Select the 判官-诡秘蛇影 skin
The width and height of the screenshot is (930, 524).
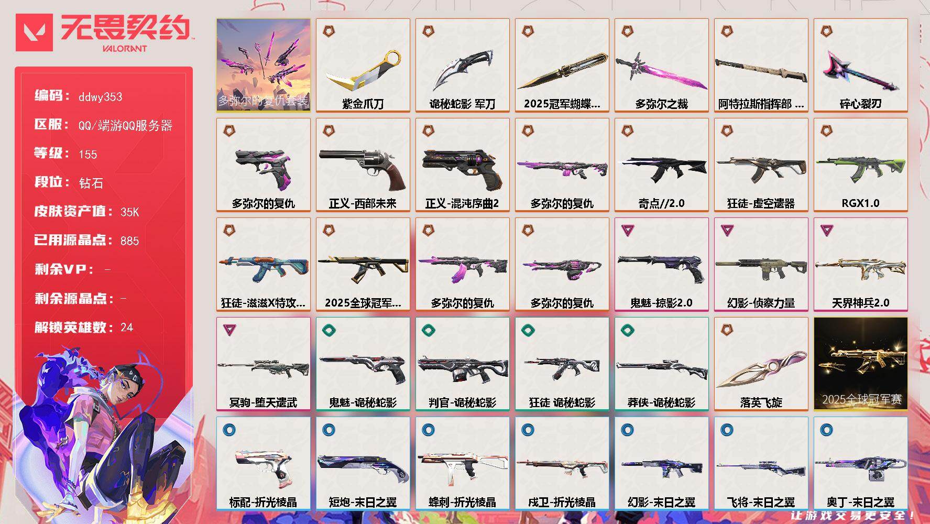coord(463,364)
